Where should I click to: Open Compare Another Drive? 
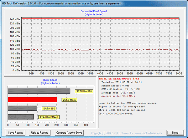69,133
